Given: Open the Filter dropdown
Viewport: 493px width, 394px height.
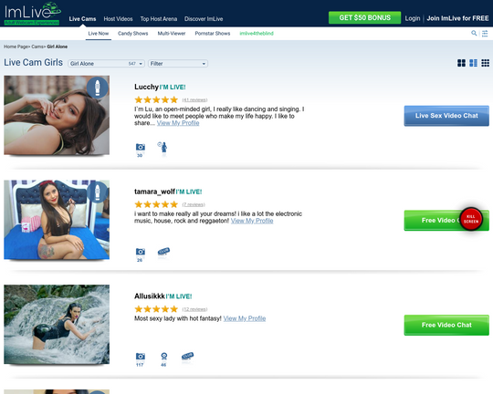Looking at the screenshot, I should coord(178,64).
